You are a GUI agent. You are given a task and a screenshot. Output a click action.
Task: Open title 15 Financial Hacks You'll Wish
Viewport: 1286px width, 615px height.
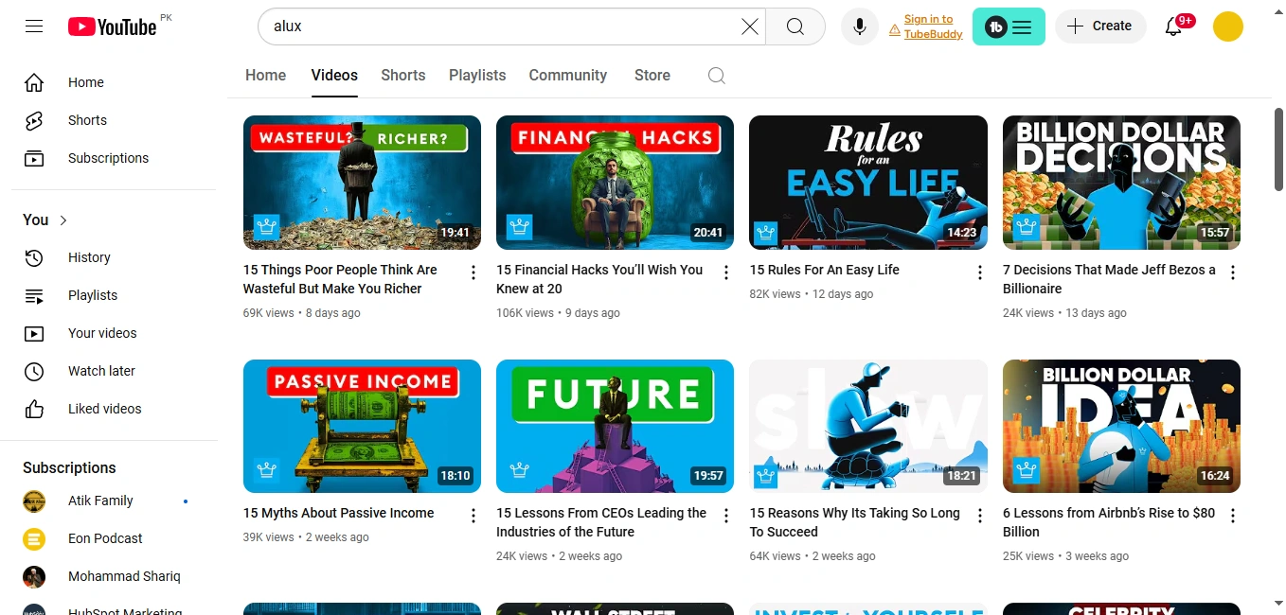point(599,279)
